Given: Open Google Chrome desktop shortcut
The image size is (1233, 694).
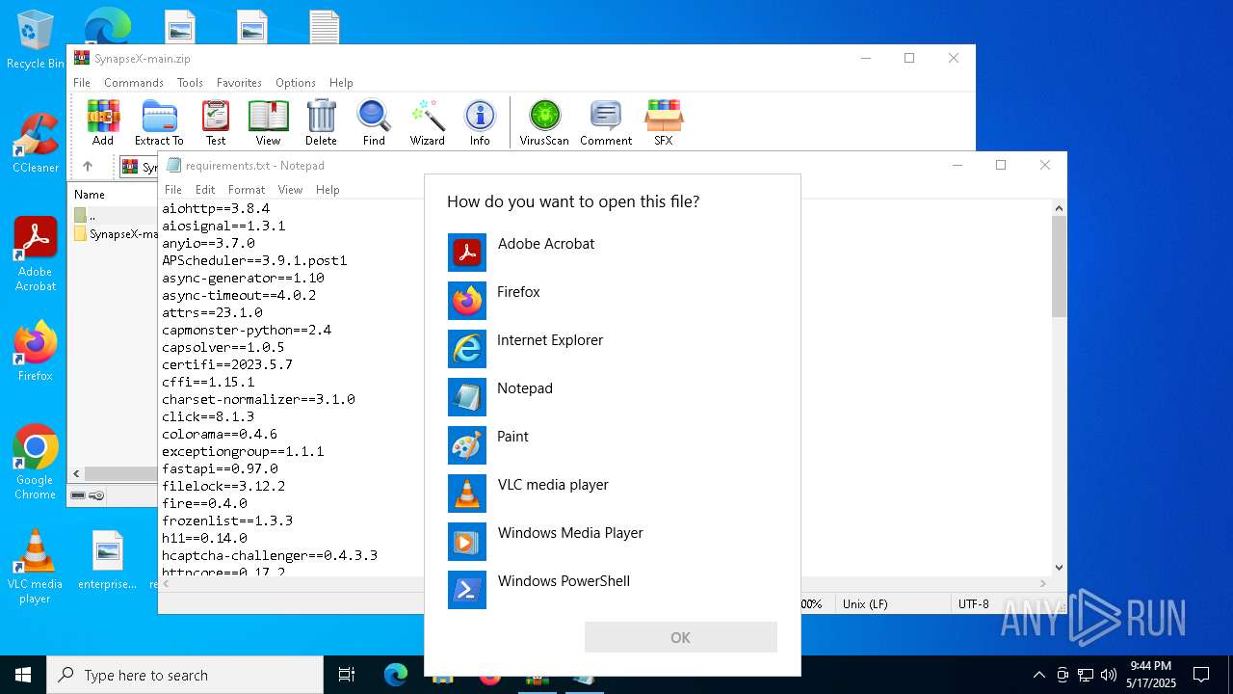Looking at the screenshot, I should (35, 463).
